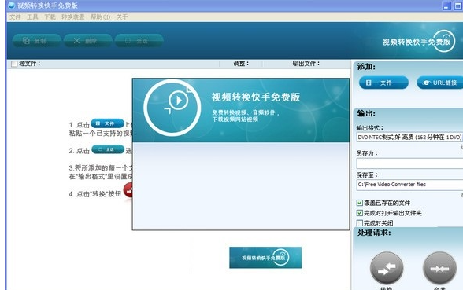Click the 全选 button image in step 2
463x290 pixels.
(x=108, y=149)
